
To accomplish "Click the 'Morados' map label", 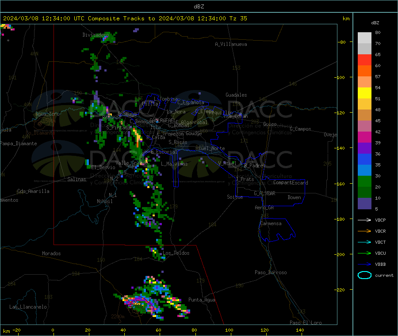I will click(51, 253).
